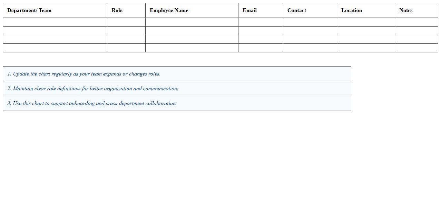Click the first blank Email cell
Image resolution: width=441 pixels, height=224 pixels.
tap(261, 22)
